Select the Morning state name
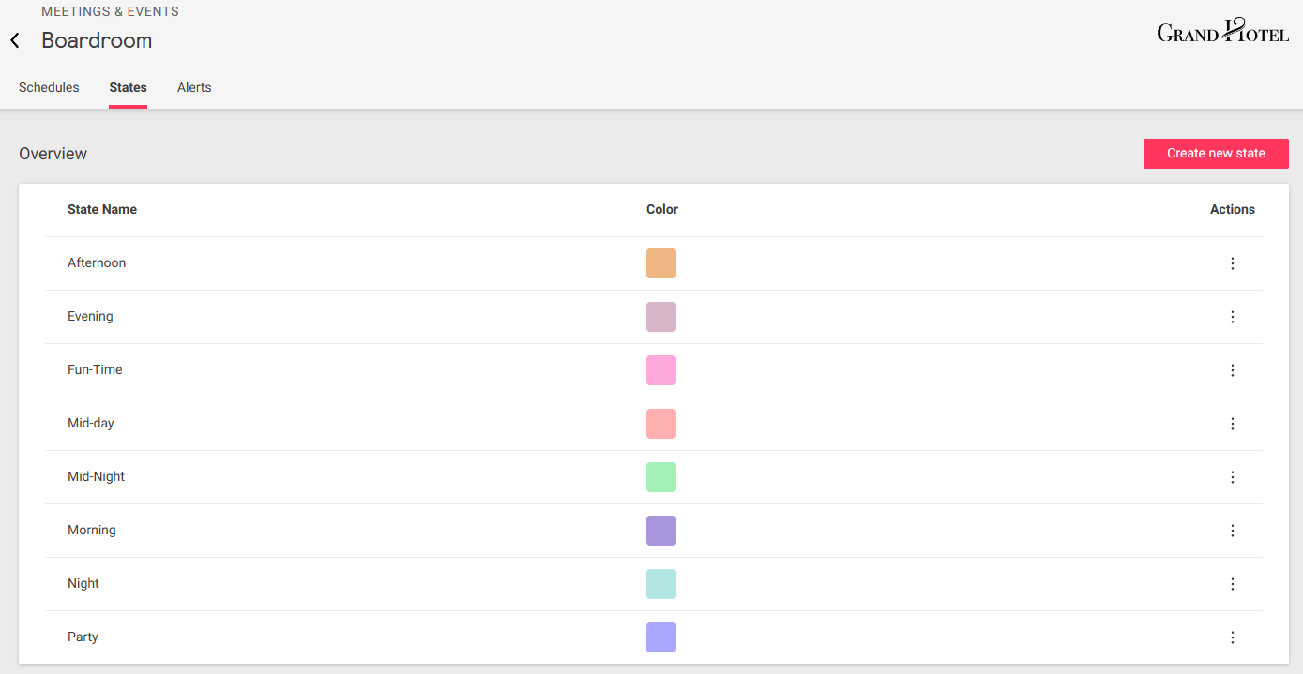Image resolution: width=1303 pixels, height=674 pixels. pos(91,531)
